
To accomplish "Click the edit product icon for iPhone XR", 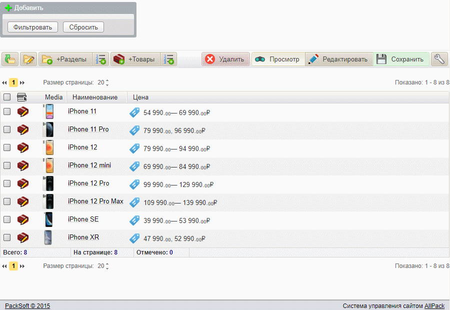I will coord(23,237).
